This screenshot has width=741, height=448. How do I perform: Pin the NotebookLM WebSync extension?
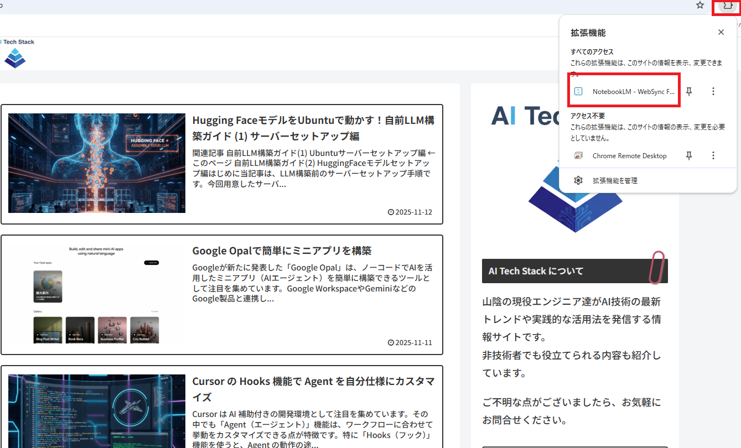[x=689, y=92]
